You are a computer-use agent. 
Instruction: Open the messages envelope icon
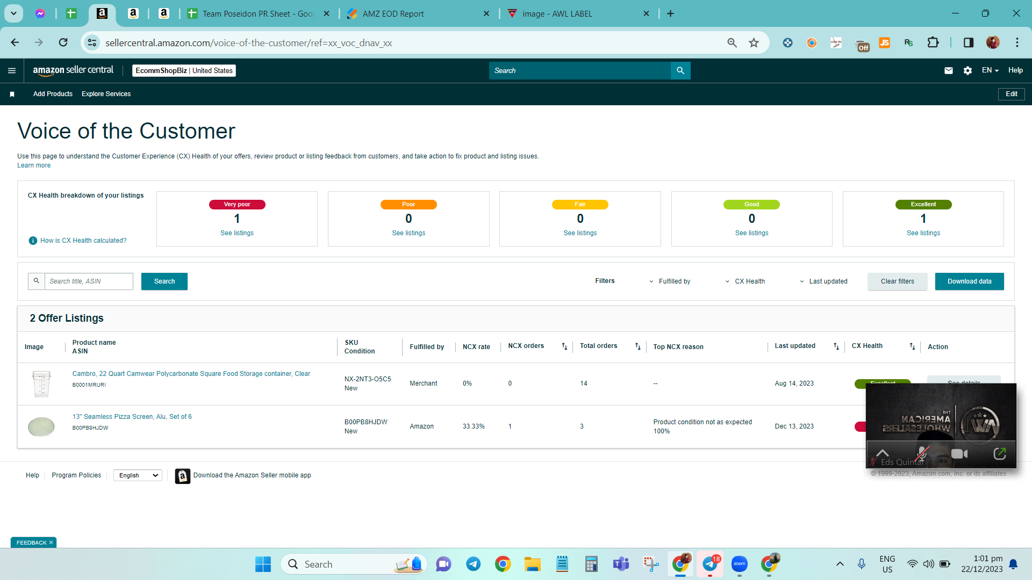click(x=949, y=70)
